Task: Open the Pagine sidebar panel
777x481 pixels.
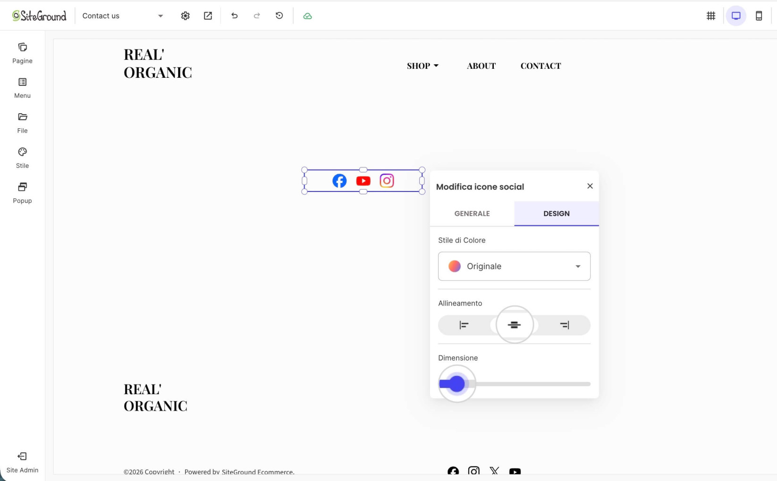Action: (x=22, y=53)
